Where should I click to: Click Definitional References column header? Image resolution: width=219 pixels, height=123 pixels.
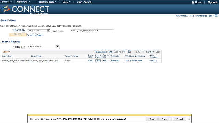tap(134, 56)
